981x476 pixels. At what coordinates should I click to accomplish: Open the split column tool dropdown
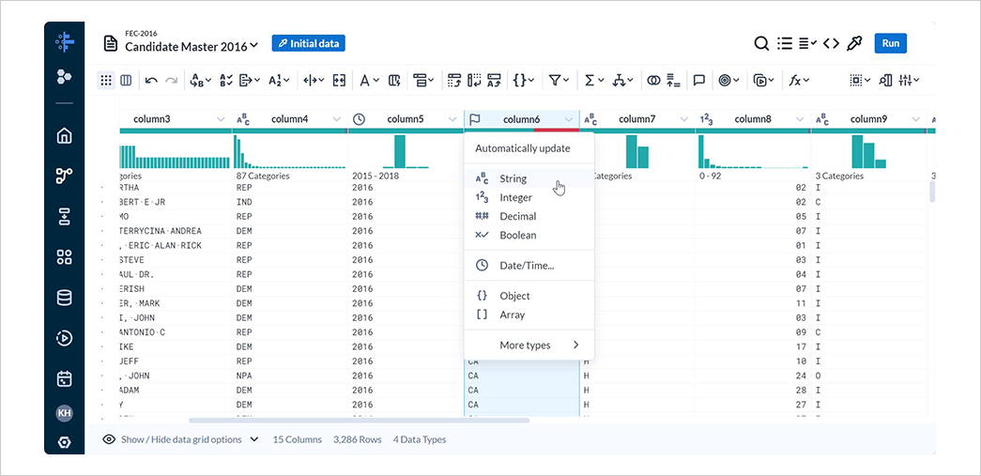pyautogui.click(x=314, y=80)
